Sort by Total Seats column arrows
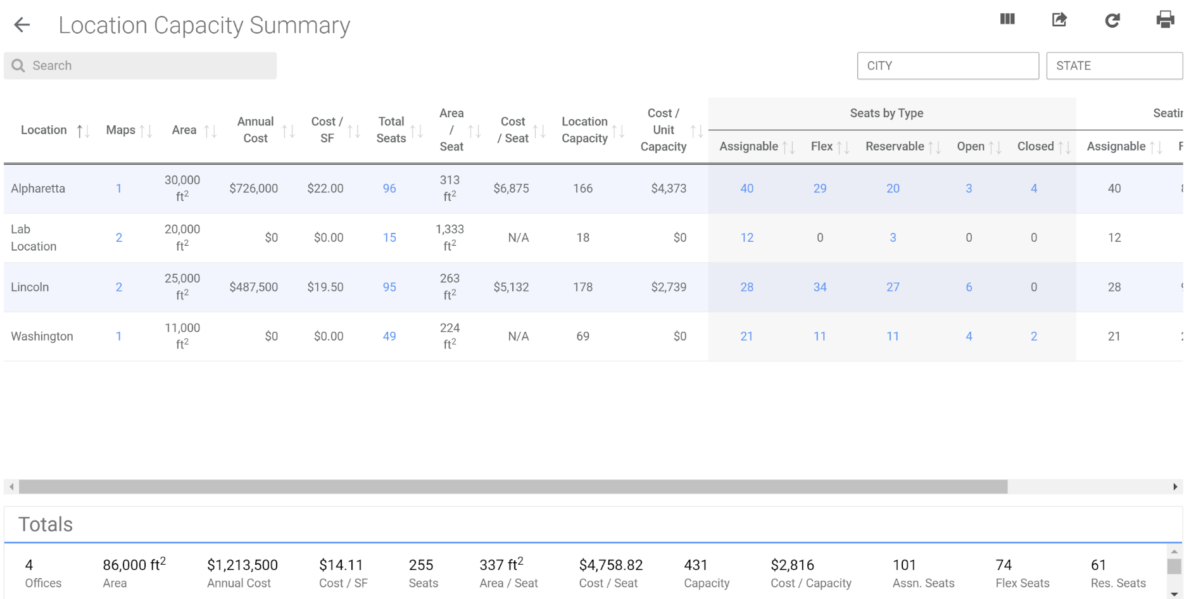1189x599 pixels. tap(417, 131)
